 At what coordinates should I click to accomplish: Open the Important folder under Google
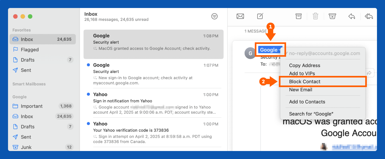click(x=32, y=106)
